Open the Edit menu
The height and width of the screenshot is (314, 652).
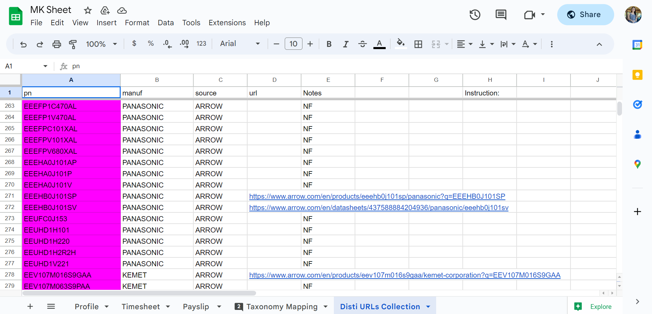tap(57, 23)
